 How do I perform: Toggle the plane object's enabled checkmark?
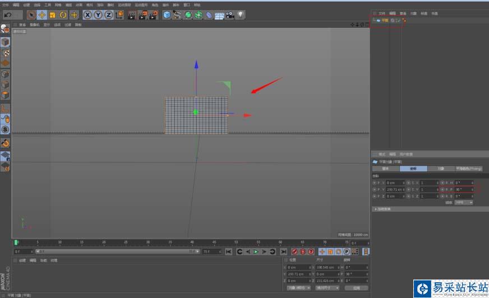(398, 21)
